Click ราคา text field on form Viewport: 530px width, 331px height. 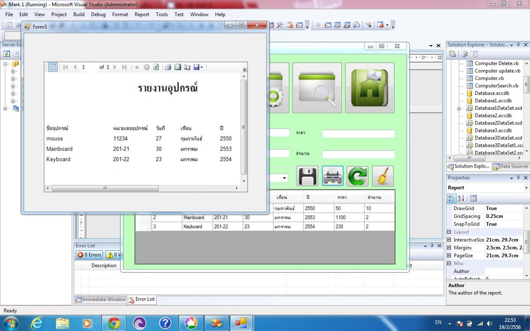click(x=359, y=134)
